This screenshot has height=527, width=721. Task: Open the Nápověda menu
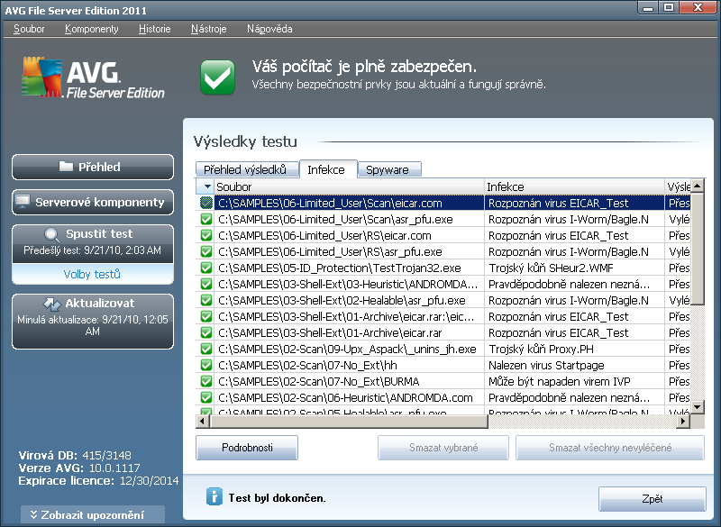pos(269,29)
